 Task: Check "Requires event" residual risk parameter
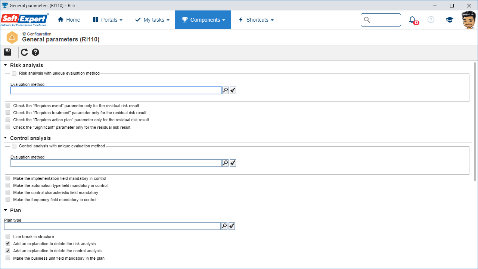pyautogui.click(x=8, y=106)
